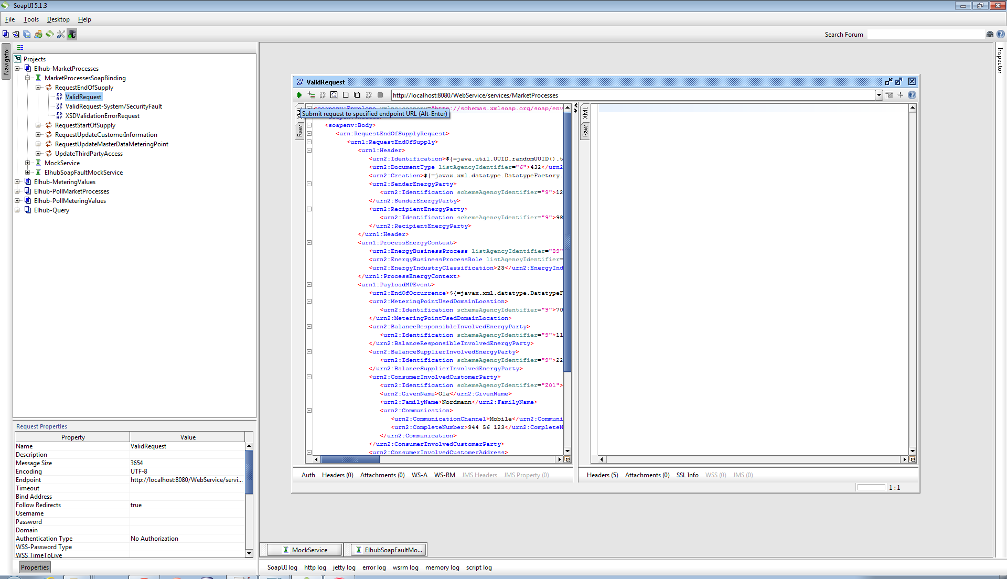
Task: Toggle the proxy server toolbar icon
Action: point(72,34)
